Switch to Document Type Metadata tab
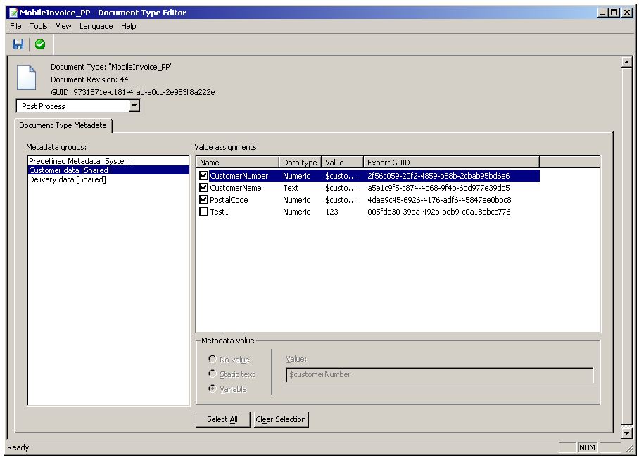This screenshot has width=639, height=458. point(63,125)
